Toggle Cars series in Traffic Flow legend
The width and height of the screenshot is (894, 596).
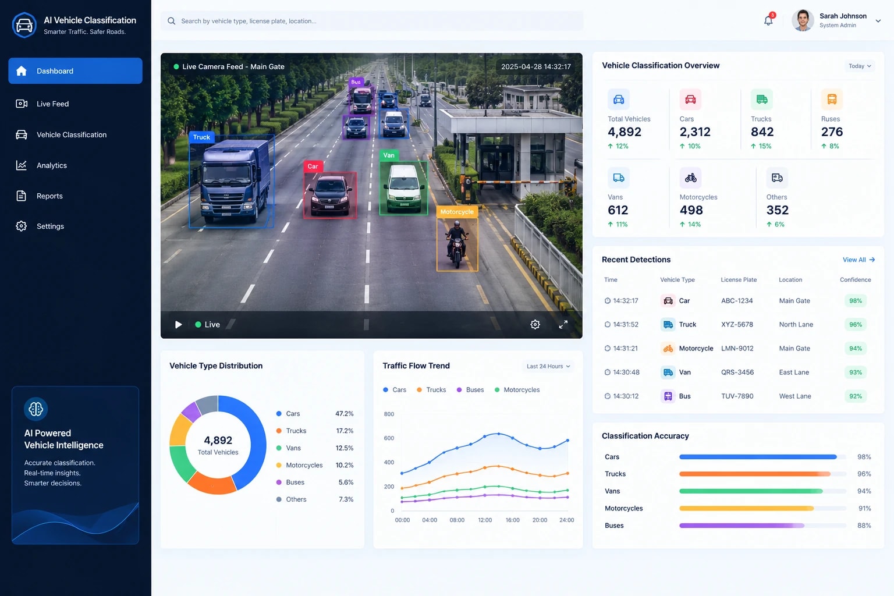click(x=395, y=390)
